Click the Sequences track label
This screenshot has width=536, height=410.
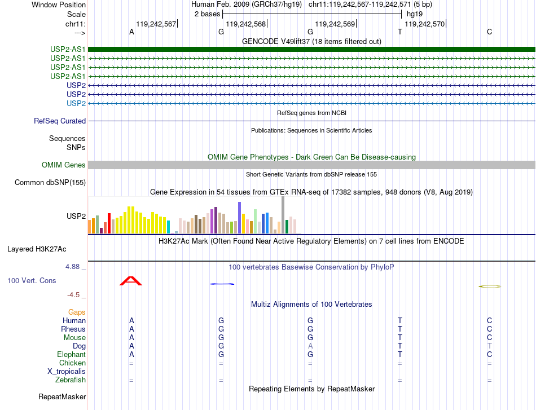point(67,138)
